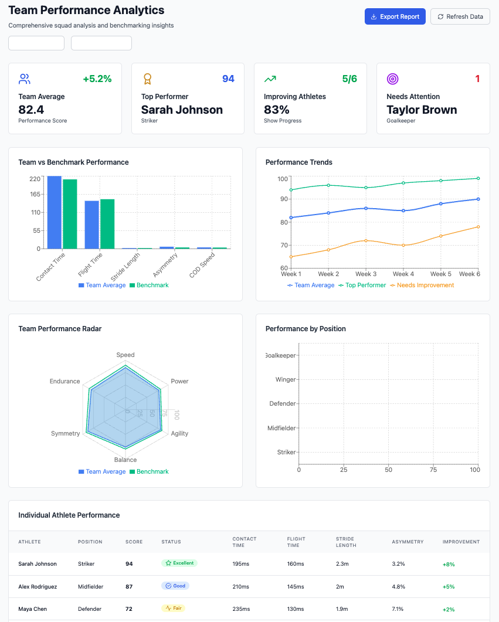Click the Winger label in Performance by Position
Image resolution: width=499 pixels, height=622 pixels.
286,380
